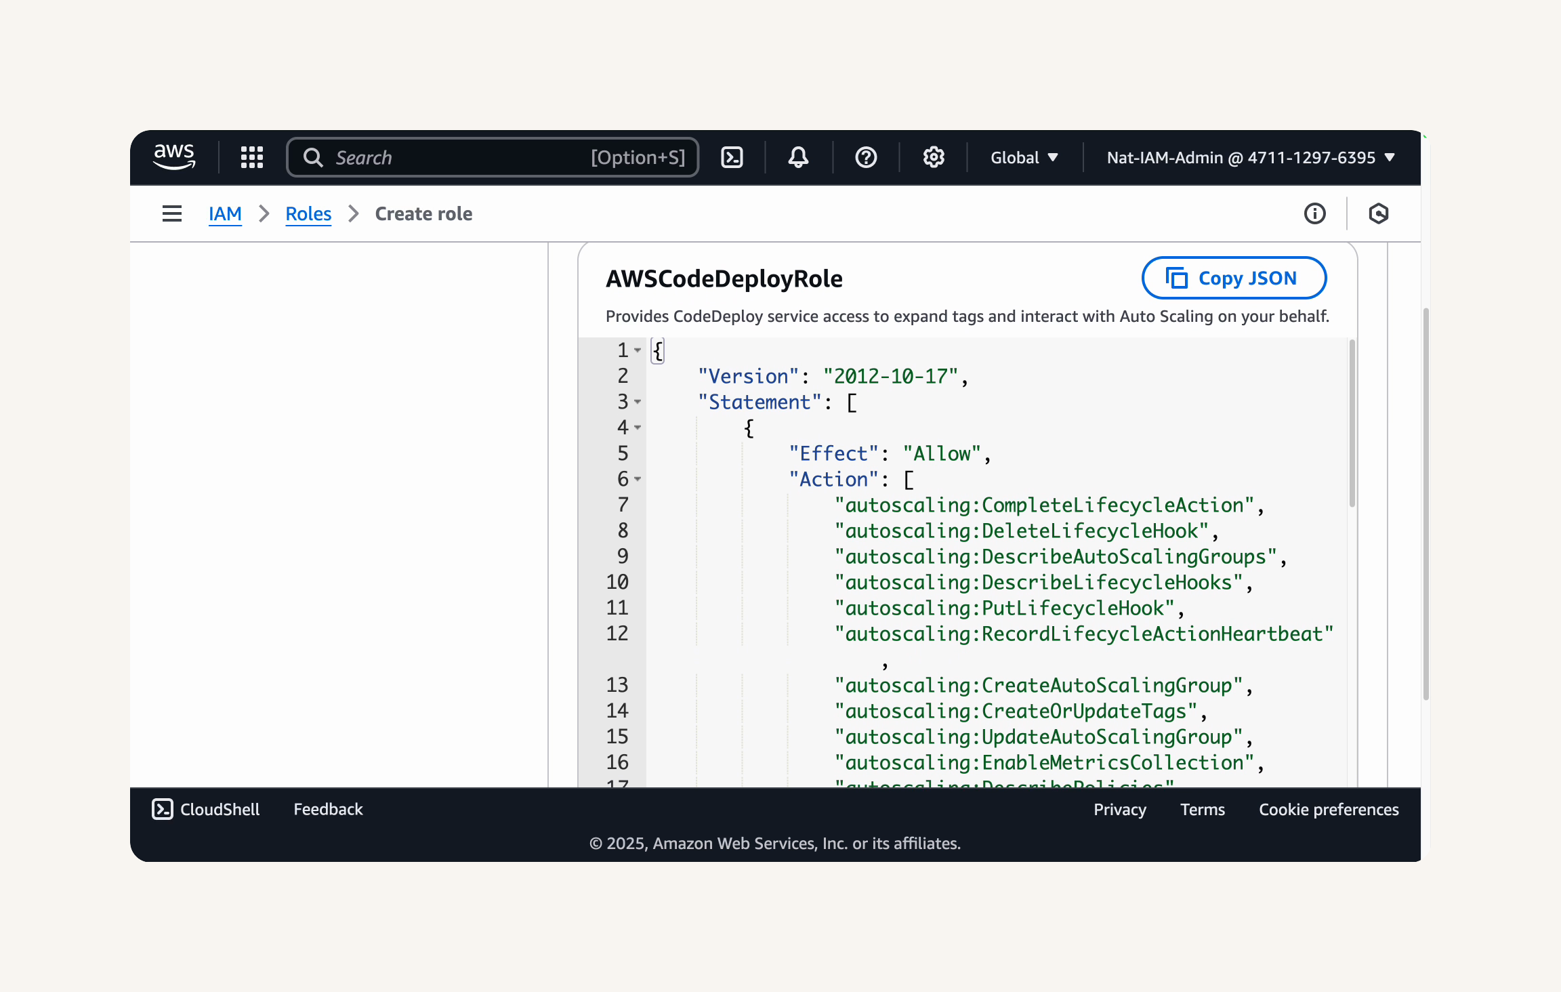Click the copy icon inside Copy JSON
The image size is (1561, 992).
point(1177,278)
